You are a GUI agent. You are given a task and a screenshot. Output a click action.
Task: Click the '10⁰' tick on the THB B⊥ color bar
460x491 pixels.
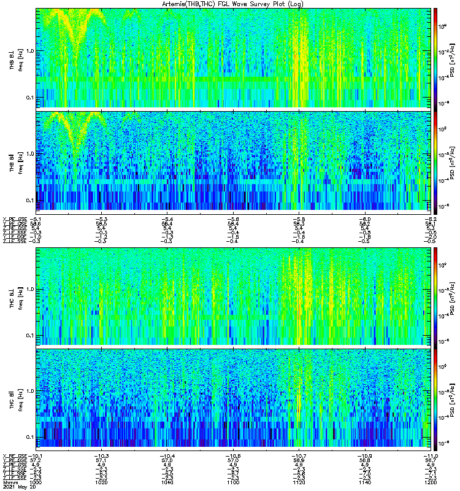click(442, 26)
